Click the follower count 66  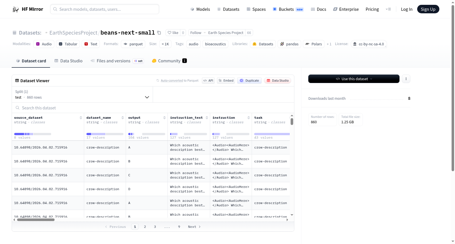point(249,33)
